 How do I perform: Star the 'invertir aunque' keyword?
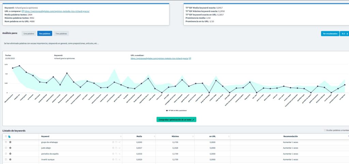pyautogui.click(x=10, y=159)
